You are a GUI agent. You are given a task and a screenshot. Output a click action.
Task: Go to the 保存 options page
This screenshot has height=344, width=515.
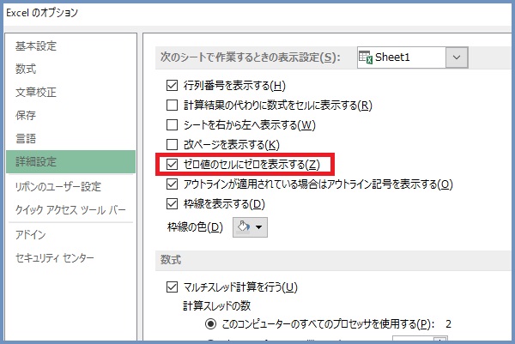click(x=26, y=115)
